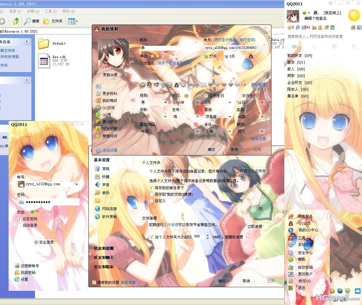Open Tools menu in Explorer menu bar
The width and height of the screenshot is (362, 305).
click(x=51, y=11)
